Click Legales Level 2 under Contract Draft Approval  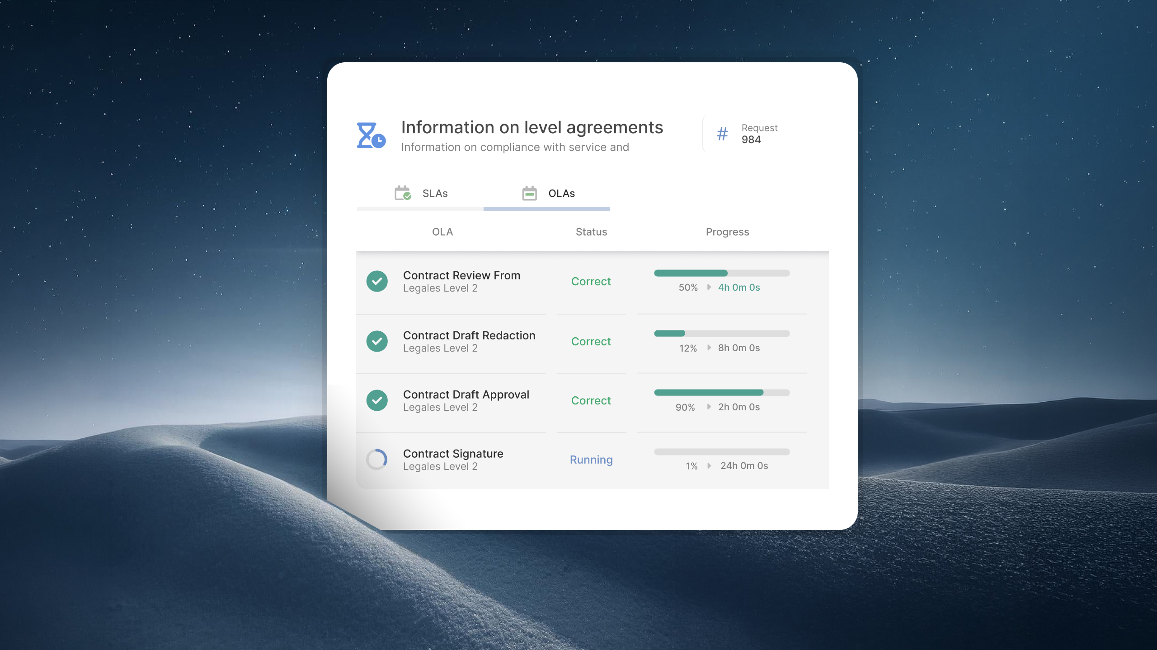tap(440, 407)
